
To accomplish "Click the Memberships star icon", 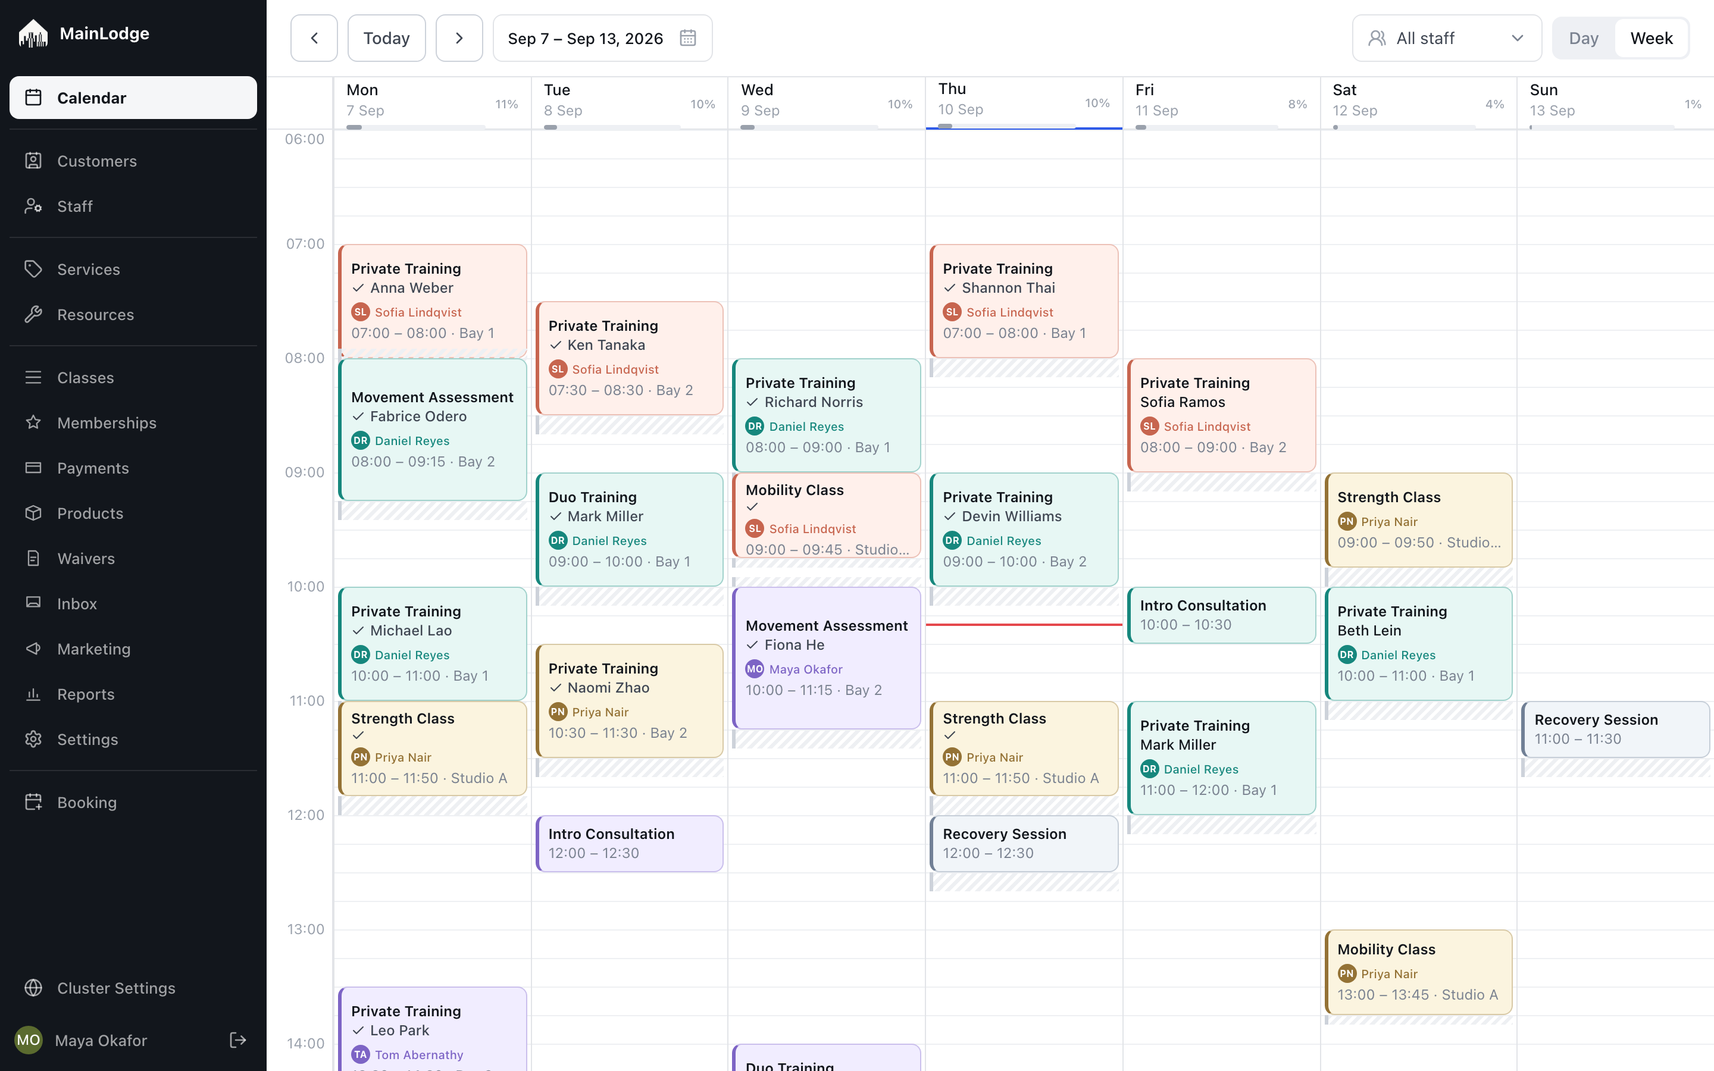I will click(x=33, y=423).
